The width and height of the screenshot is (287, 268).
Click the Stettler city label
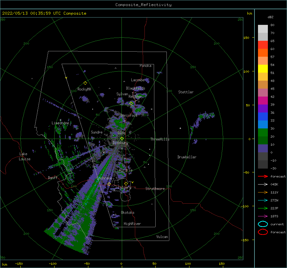pyautogui.click(x=186, y=92)
